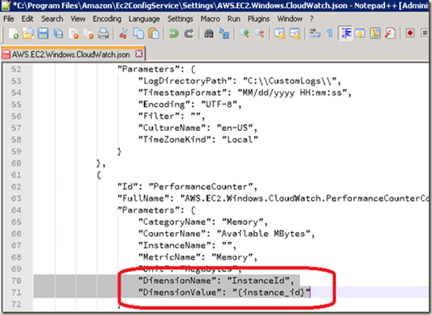Image resolution: width=432 pixels, height=315 pixels.
Task: Toggle Show All Characters pilcrow icon
Action: pos(330,34)
